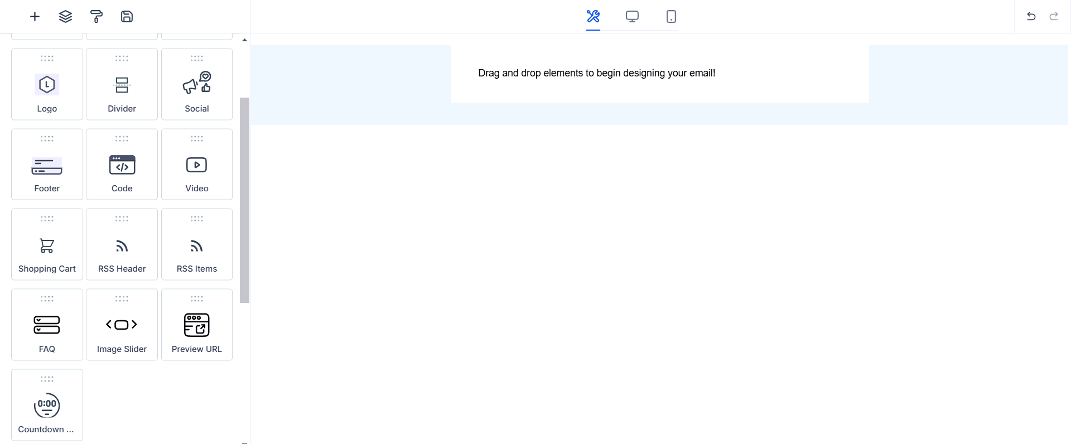Select the Divider element

[x=122, y=84]
